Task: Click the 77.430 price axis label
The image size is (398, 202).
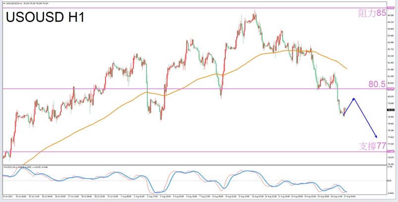Action: coord(391,144)
